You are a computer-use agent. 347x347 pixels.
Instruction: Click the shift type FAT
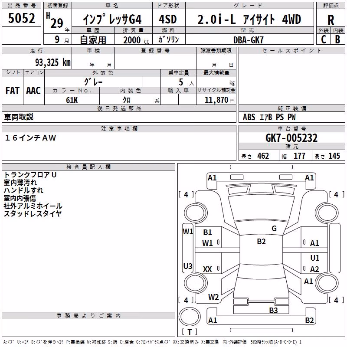coord(13,91)
